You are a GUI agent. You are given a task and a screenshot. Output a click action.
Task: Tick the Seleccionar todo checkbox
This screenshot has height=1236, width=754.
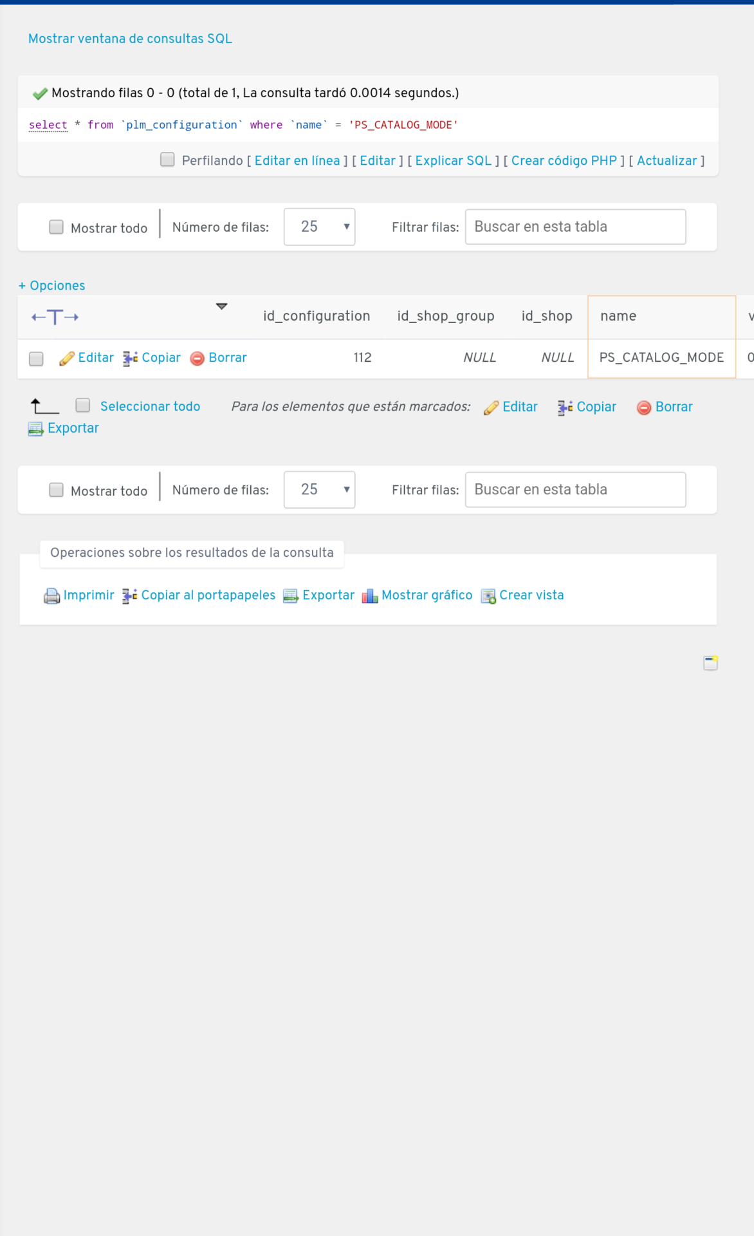pyautogui.click(x=83, y=405)
